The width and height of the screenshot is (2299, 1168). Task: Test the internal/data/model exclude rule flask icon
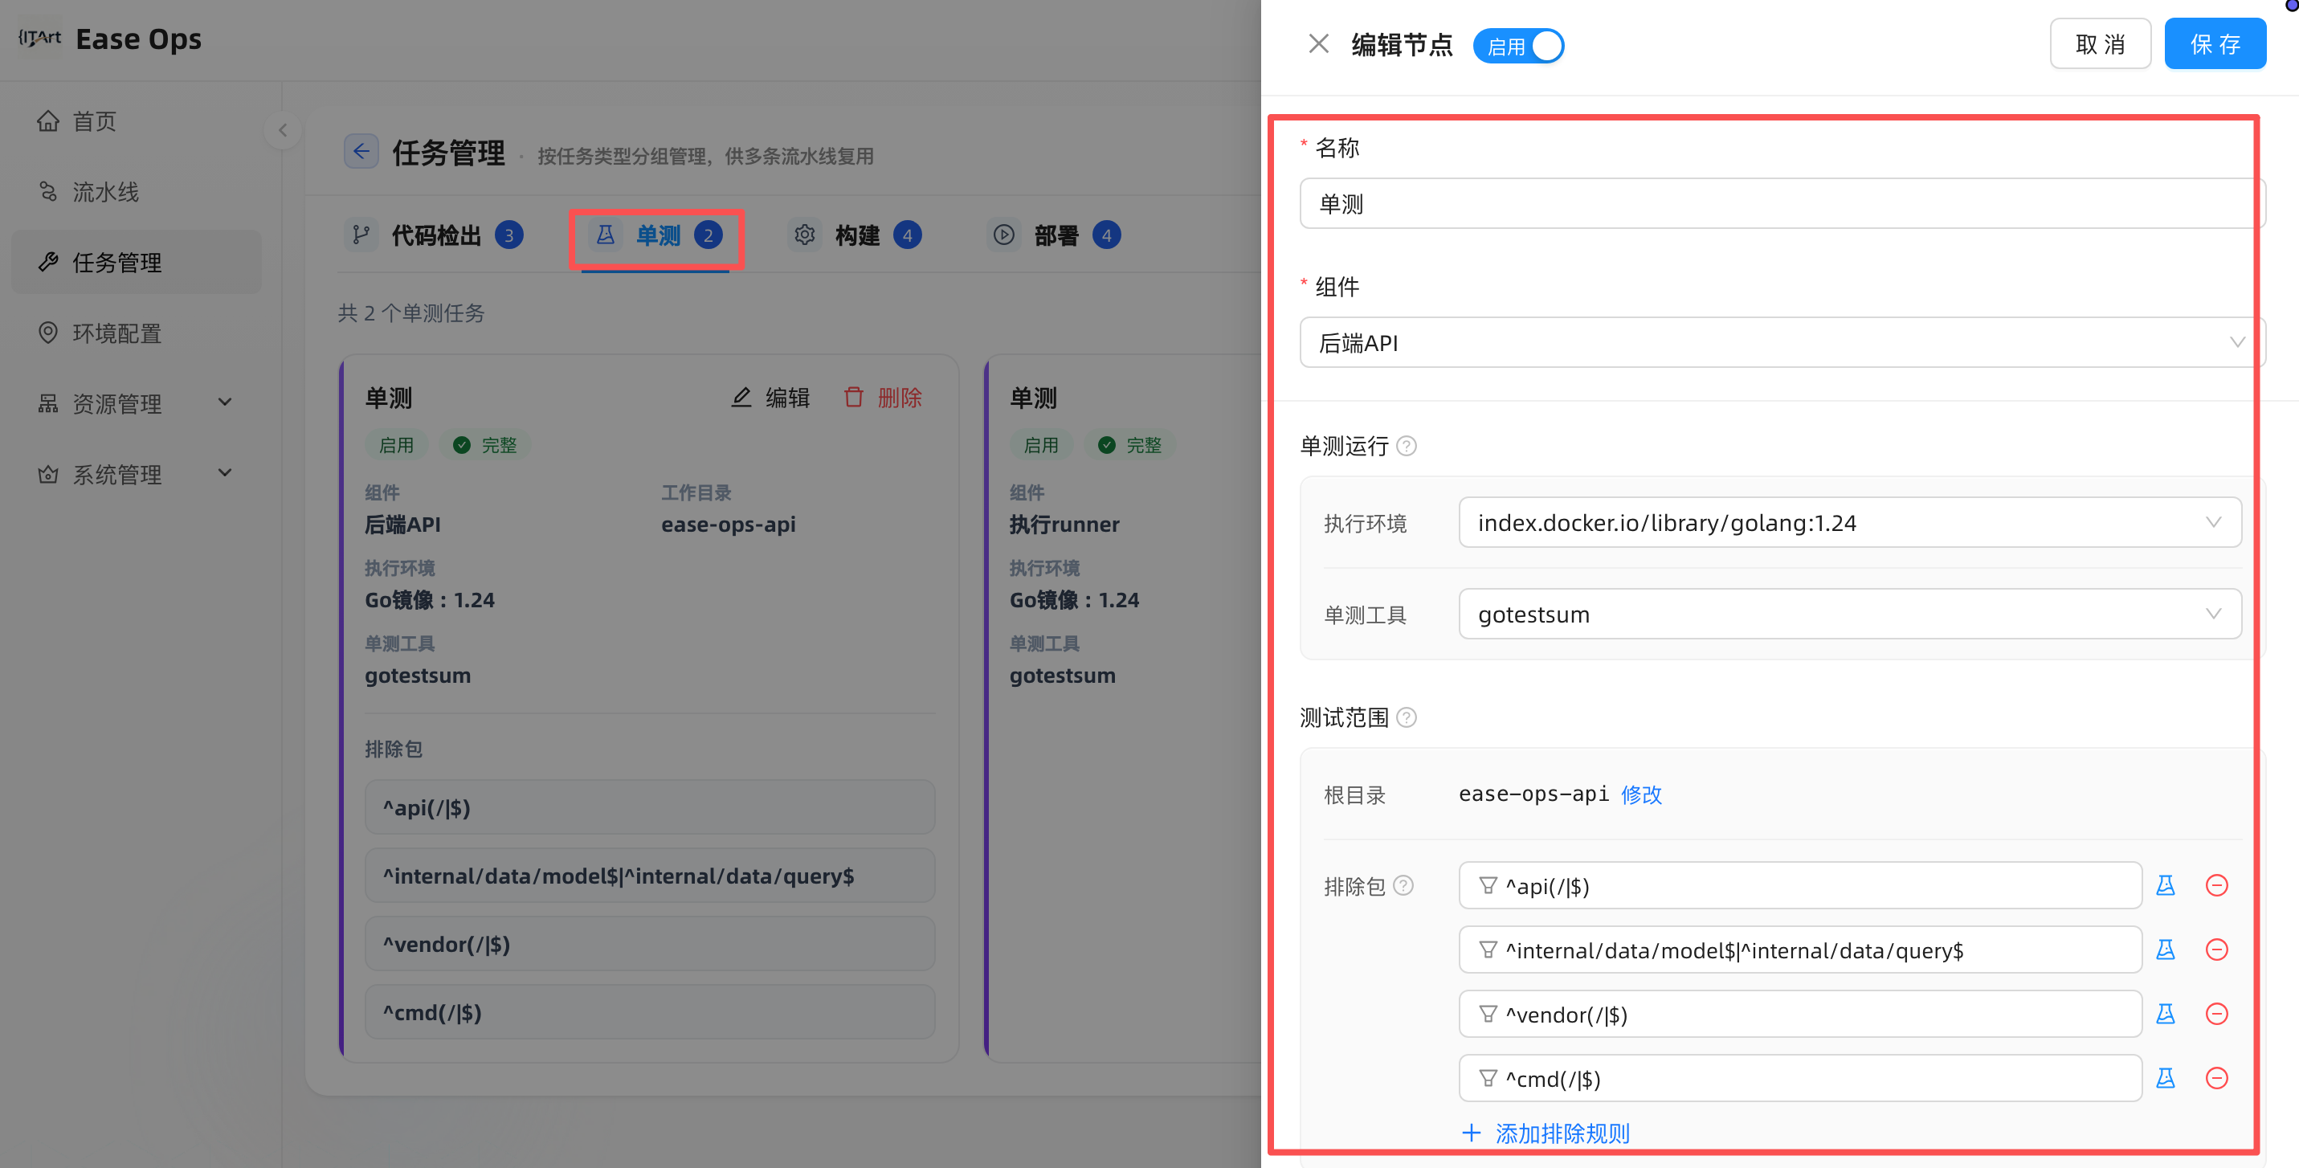(2165, 950)
